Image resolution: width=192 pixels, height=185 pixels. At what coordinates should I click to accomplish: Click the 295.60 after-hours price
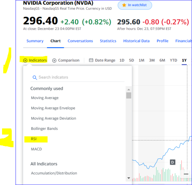(128, 22)
